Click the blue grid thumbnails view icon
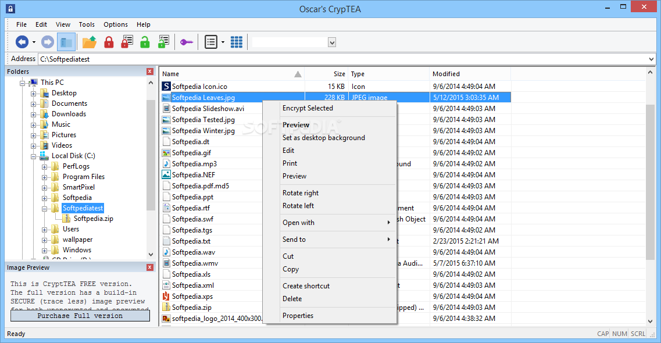Image resolution: width=661 pixels, height=343 pixels. click(237, 42)
